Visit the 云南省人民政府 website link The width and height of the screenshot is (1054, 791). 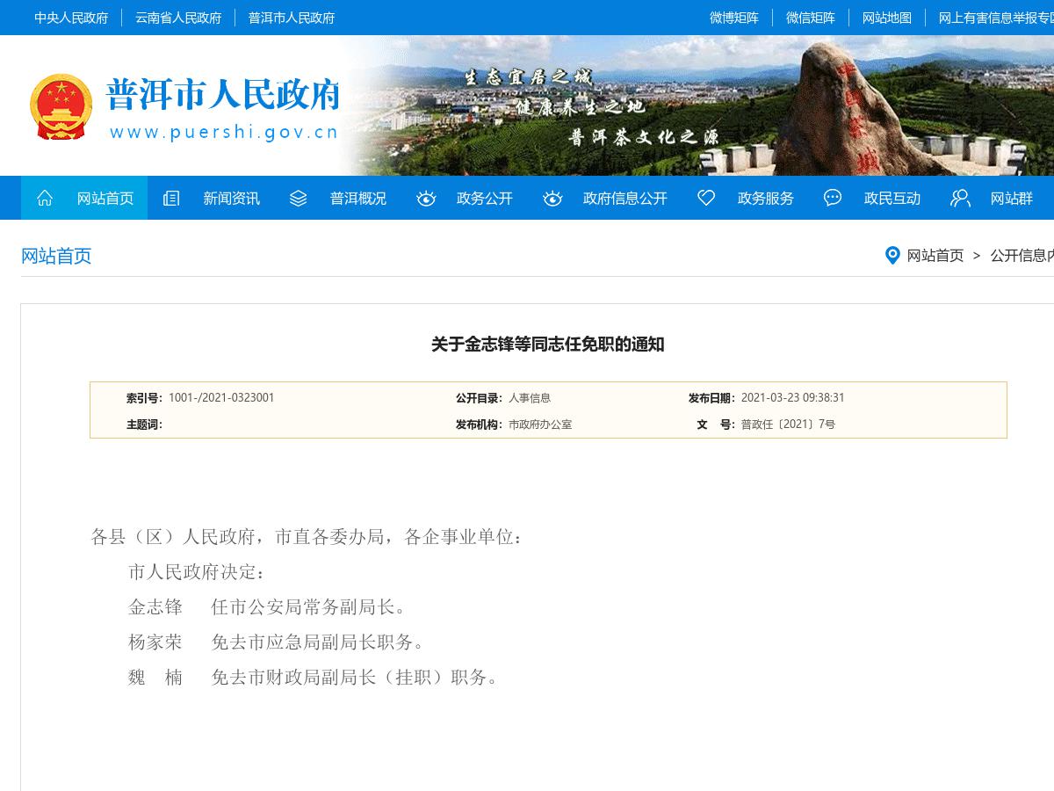[178, 18]
